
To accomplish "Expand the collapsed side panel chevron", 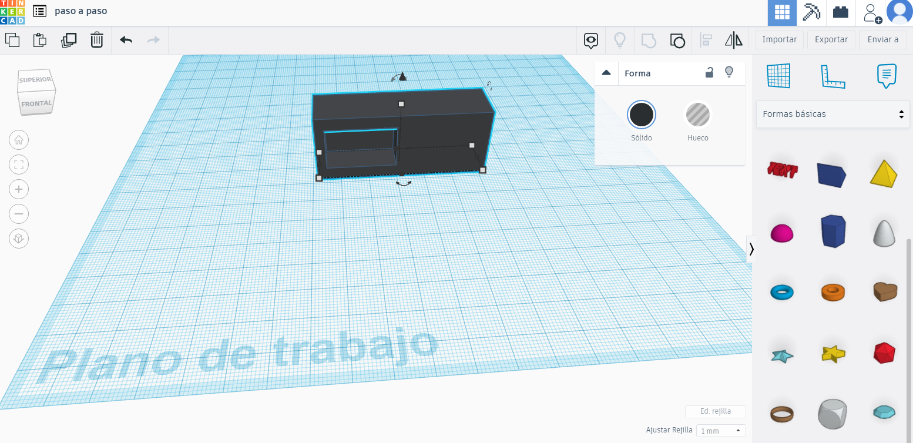I will pos(751,249).
